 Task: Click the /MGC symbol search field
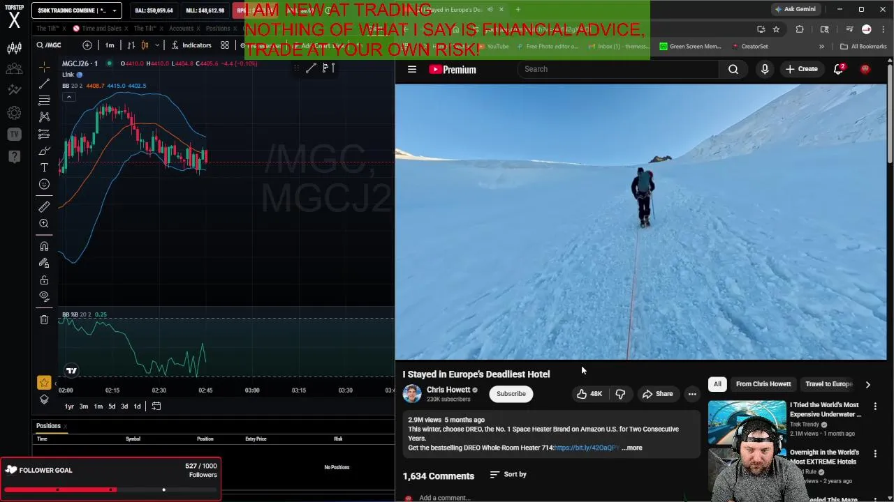pyautogui.click(x=54, y=45)
